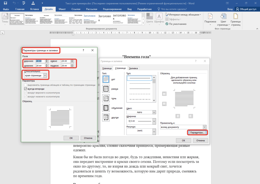Viewport: 260px width, 184px height.
Task: Toggle 'вокруг нижнего колонтитула' checkbox
Action: 25,97
